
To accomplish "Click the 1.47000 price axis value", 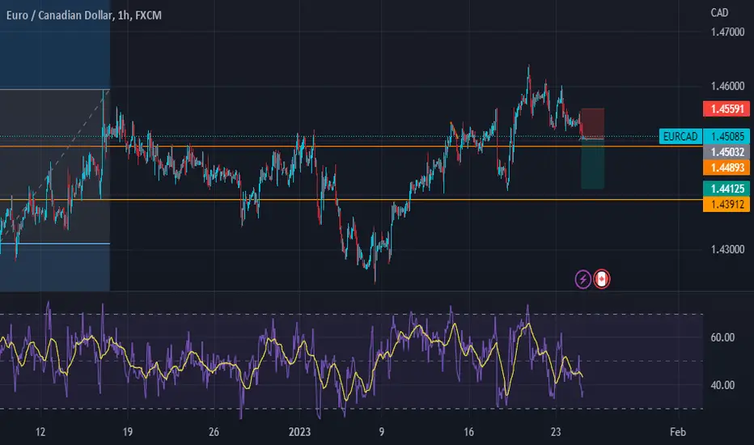I will [x=727, y=32].
